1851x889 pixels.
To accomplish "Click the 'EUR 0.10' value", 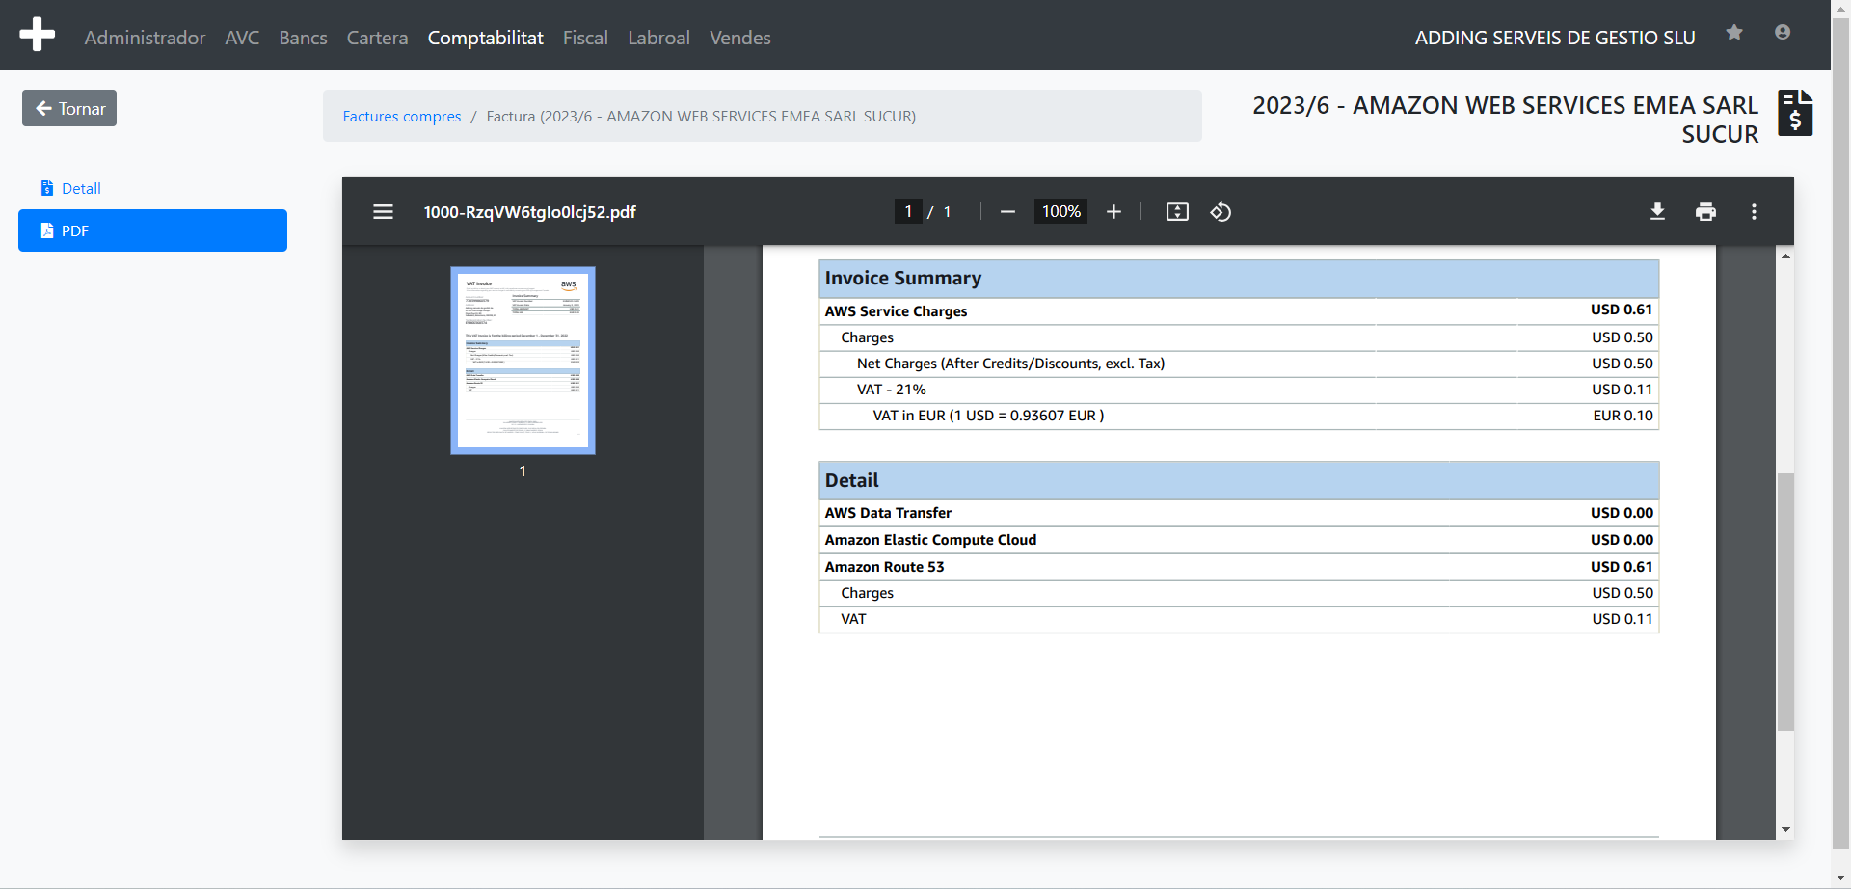I will [x=1623, y=416].
